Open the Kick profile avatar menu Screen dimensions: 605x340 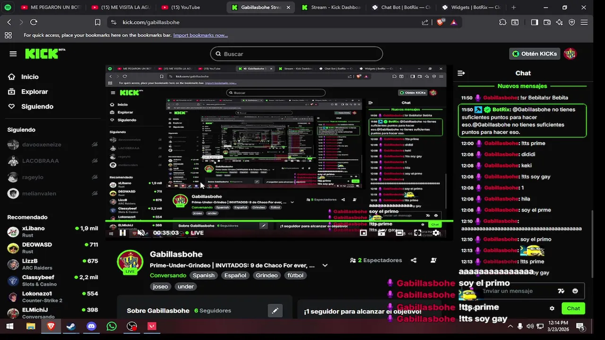(x=570, y=54)
